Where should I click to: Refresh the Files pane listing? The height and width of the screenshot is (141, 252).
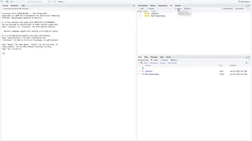(x=249, y=60)
